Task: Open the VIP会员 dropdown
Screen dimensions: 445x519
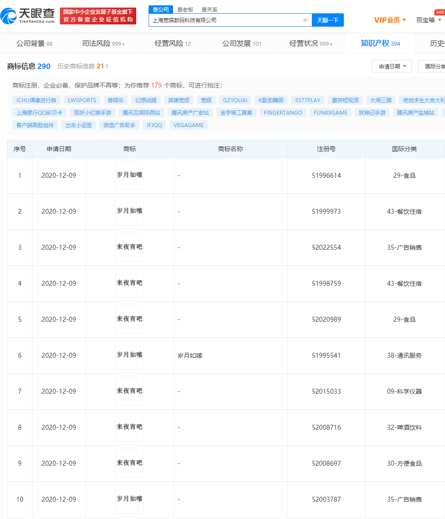Action: [x=390, y=20]
